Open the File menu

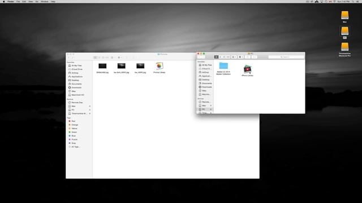tap(18, 2)
